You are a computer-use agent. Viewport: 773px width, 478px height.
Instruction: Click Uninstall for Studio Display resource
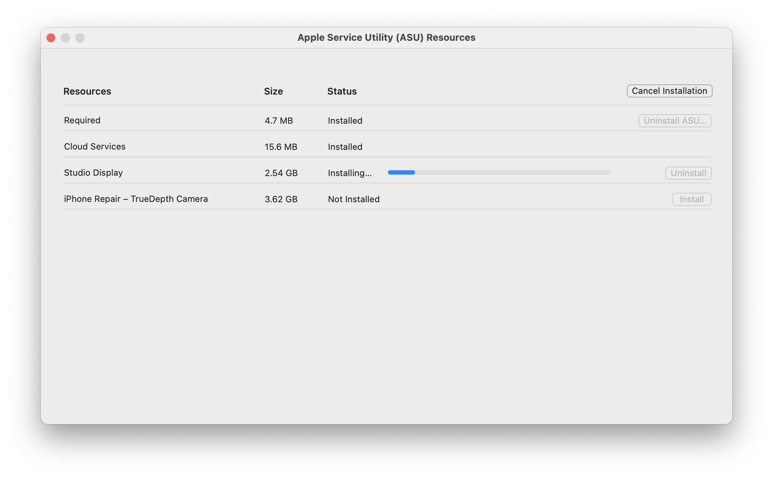click(688, 172)
